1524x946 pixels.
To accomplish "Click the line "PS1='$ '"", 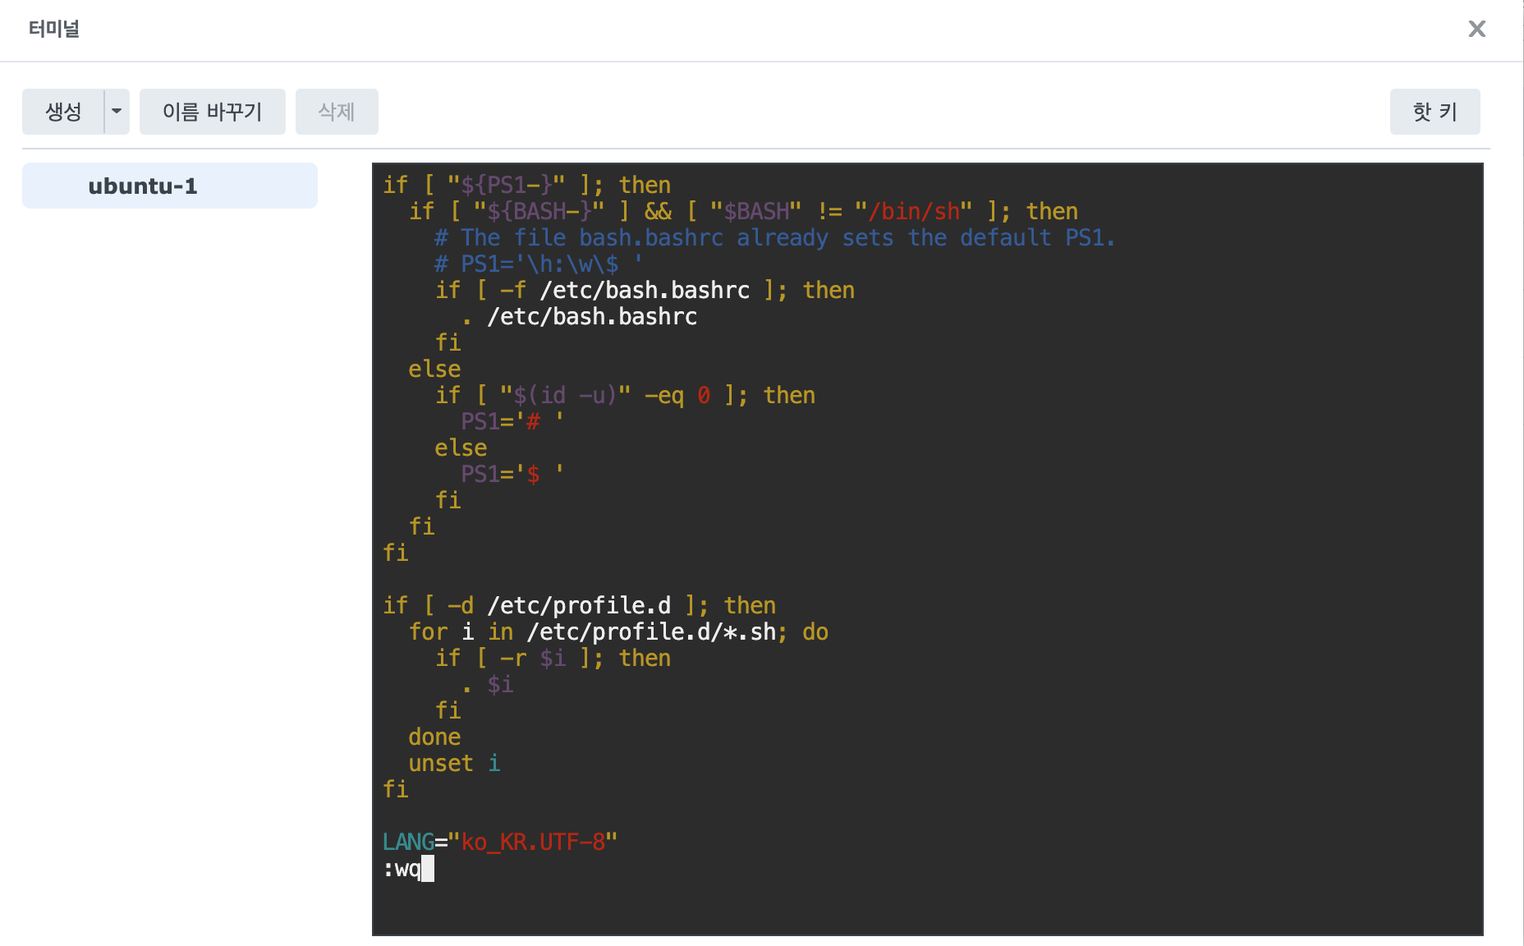I will 512,475.
